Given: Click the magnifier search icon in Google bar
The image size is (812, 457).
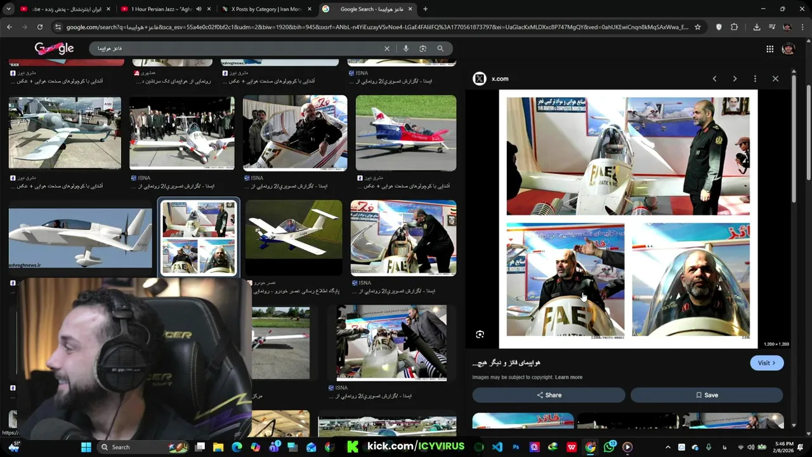Looking at the screenshot, I should tap(440, 48).
